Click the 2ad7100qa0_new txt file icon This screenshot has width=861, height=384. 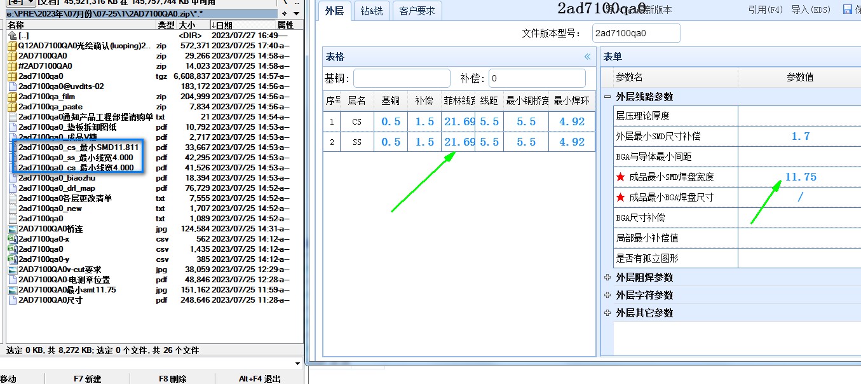coord(12,209)
